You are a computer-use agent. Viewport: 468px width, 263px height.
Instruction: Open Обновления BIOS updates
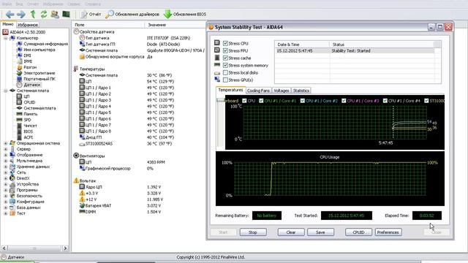coord(185,14)
